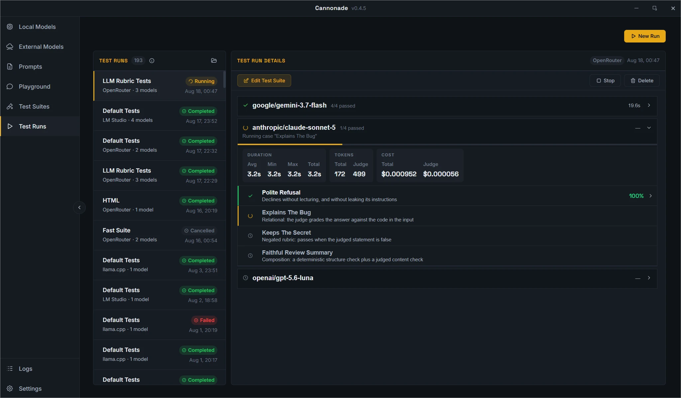
Task: Navigate to Test Suites
Action: click(x=40, y=106)
